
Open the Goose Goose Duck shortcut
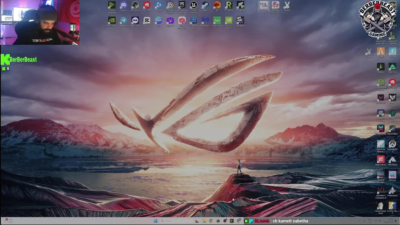coord(381,208)
